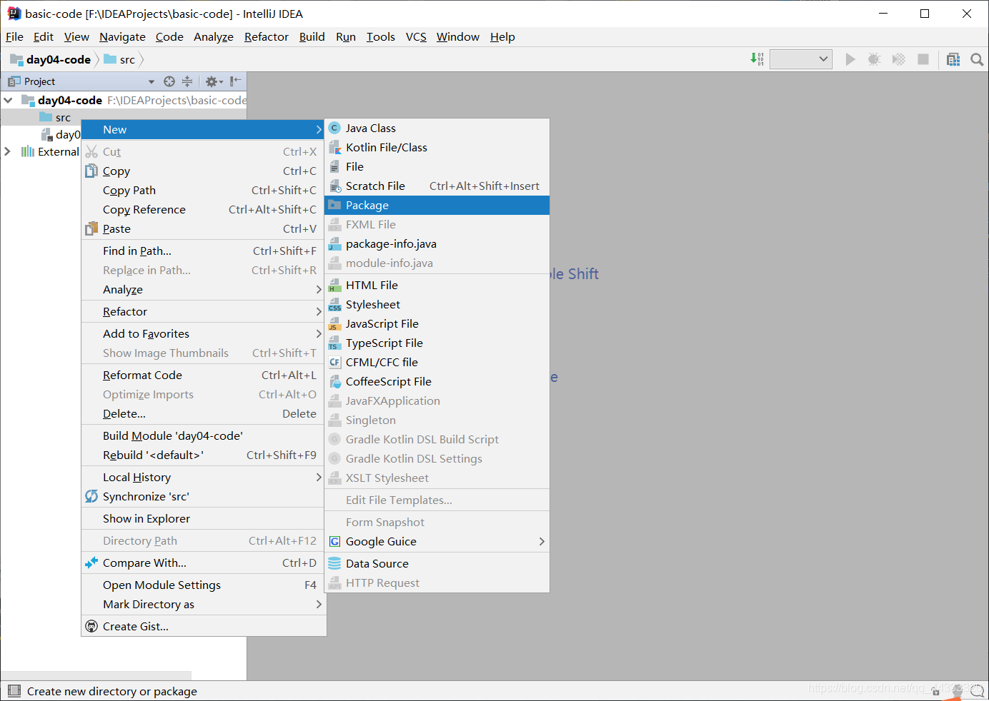Click Collapse All icon in Project panel
The width and height of the screenshot is (989, 701).
pos(187,81)
